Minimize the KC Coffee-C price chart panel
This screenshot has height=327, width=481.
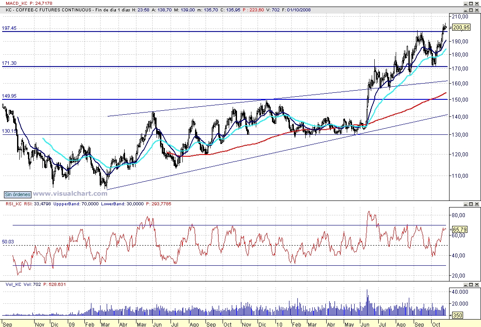(465, 10)
